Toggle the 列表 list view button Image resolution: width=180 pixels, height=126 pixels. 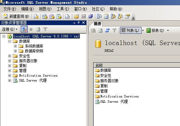point(131,30)
